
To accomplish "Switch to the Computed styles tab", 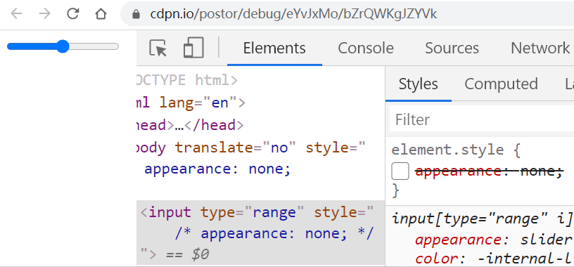I will pyautogui.click(x=501, y=84).
